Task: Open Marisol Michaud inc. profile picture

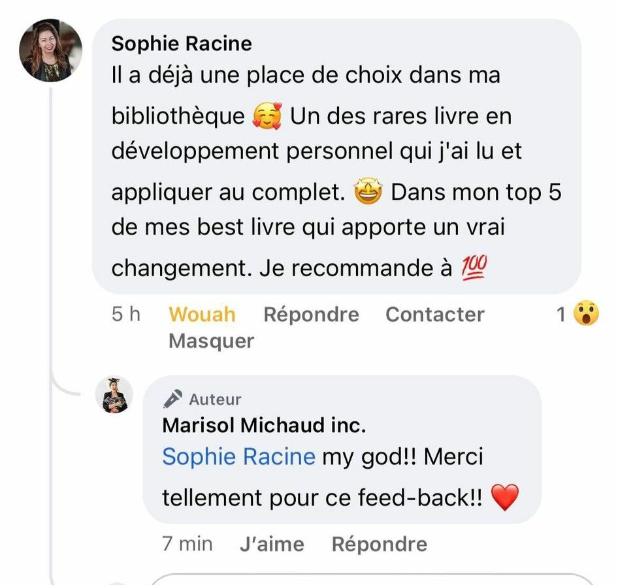Action: 114,396
